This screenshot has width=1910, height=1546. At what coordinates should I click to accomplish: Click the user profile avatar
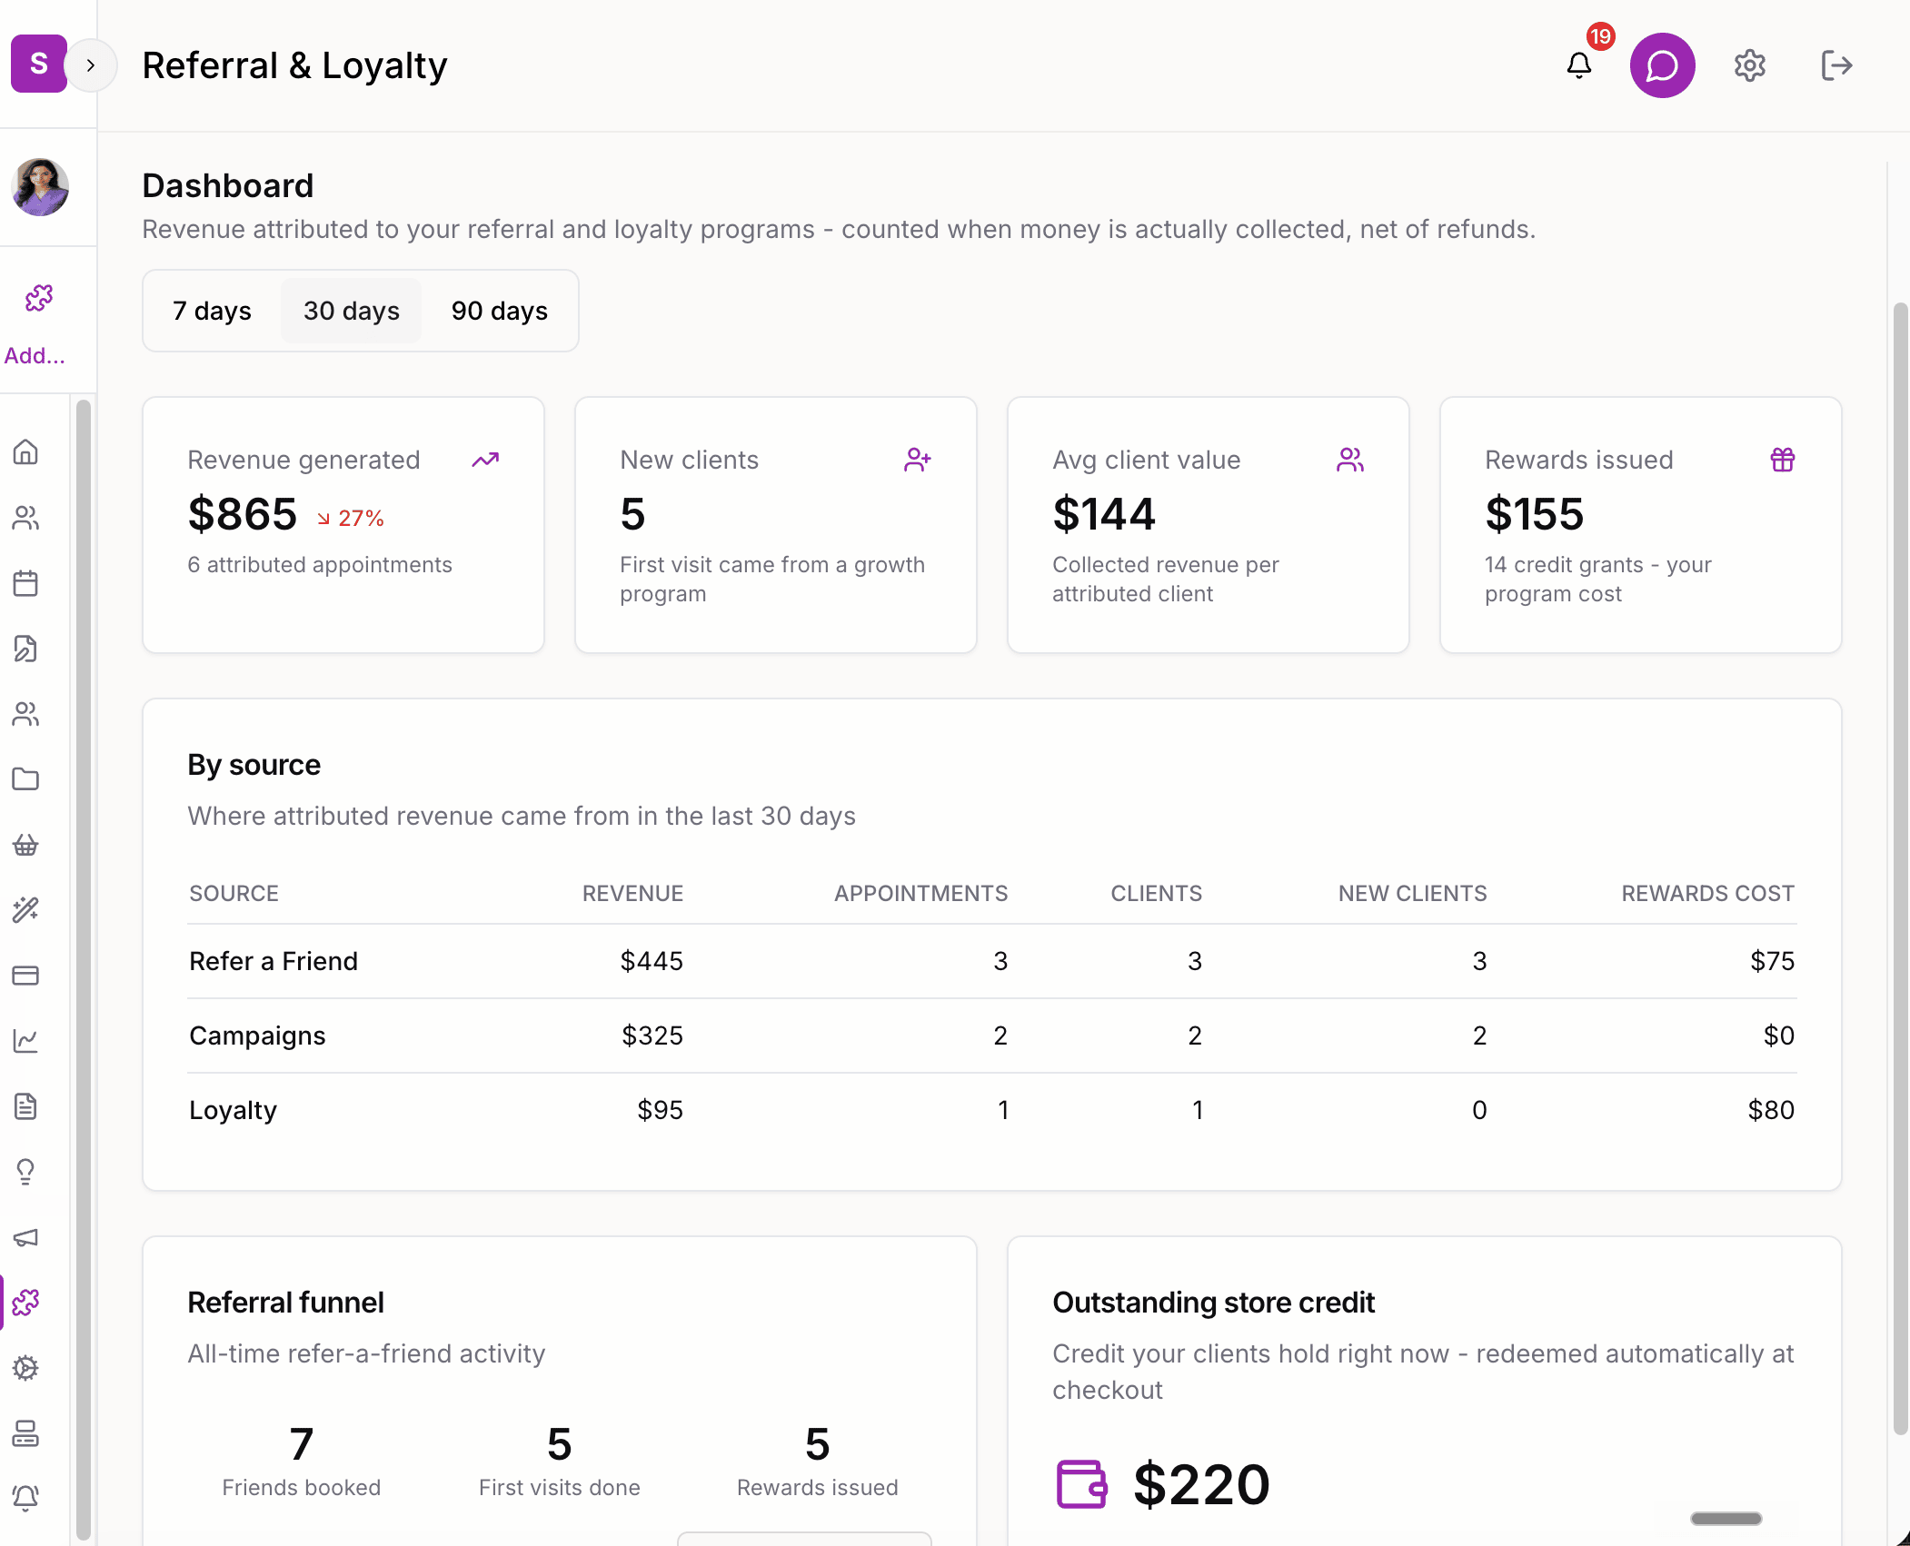[40, 187]
